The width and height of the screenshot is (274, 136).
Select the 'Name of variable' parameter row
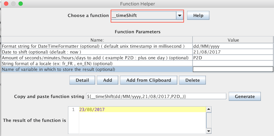(x=97, y=69)
